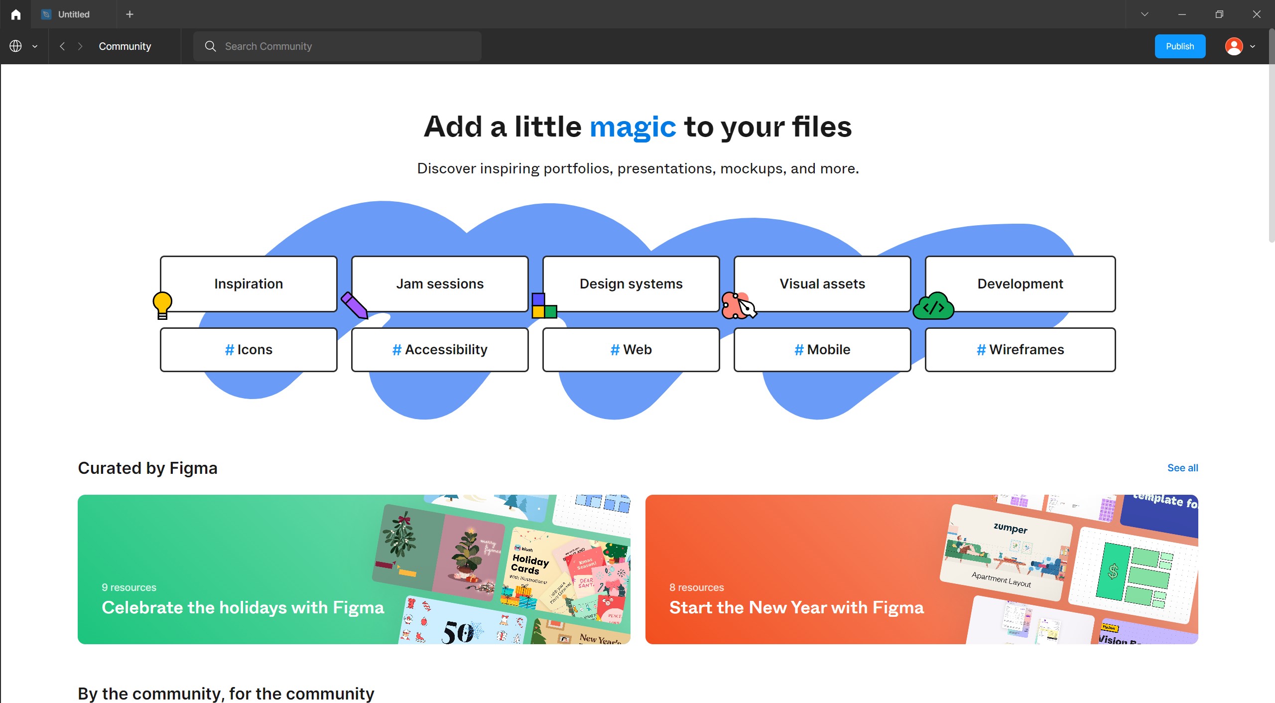The height and width of the screenshot is (703, 1275).
Task: Expand the account menu chevron
Action: click(1253, 46)
